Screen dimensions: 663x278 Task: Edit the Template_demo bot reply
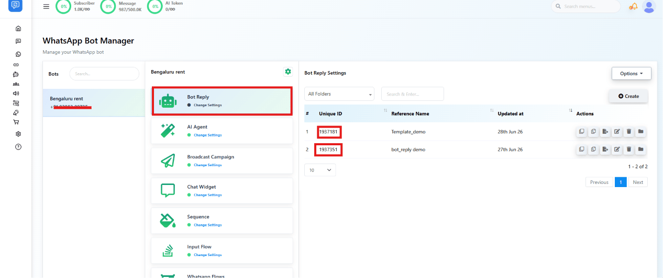[x=617, y=132]
